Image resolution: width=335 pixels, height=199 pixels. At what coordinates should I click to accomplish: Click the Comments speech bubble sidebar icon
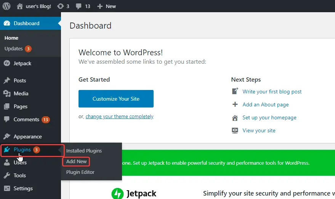[x=7, y=119]
